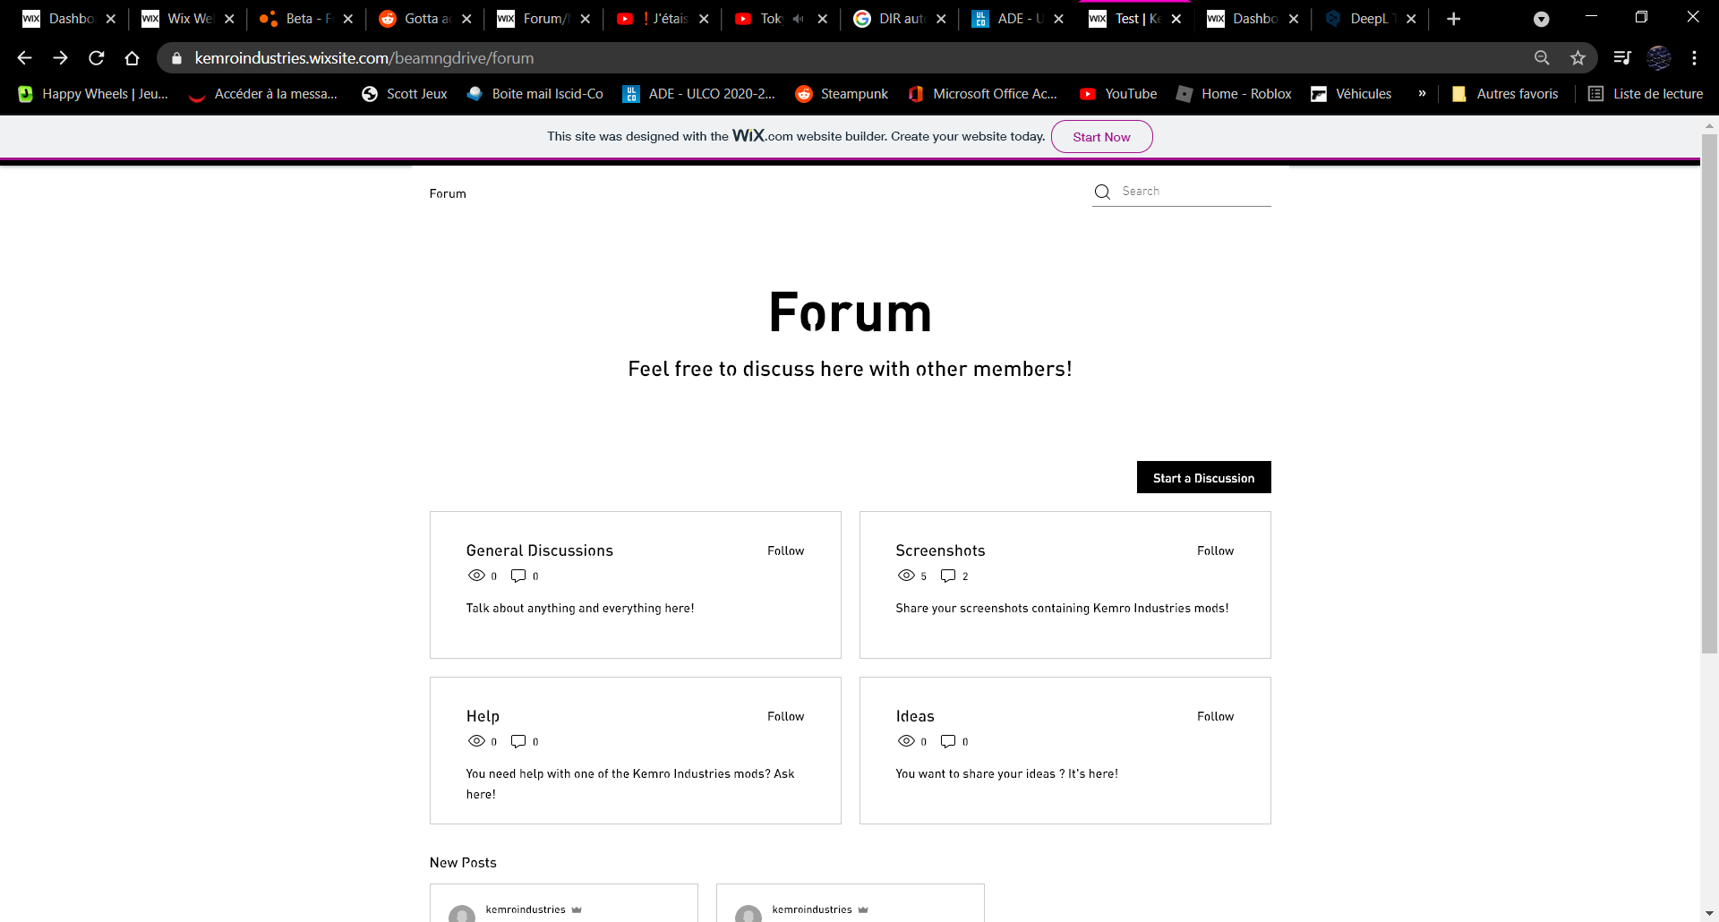
Task: Bookmark this page with the star icon
Action: (1578, 58)
